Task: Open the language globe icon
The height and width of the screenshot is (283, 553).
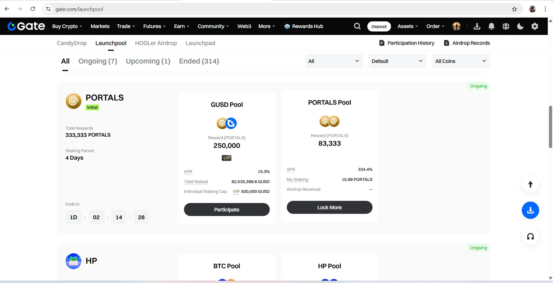Action: pyautogui.click(x=506, y=26)
